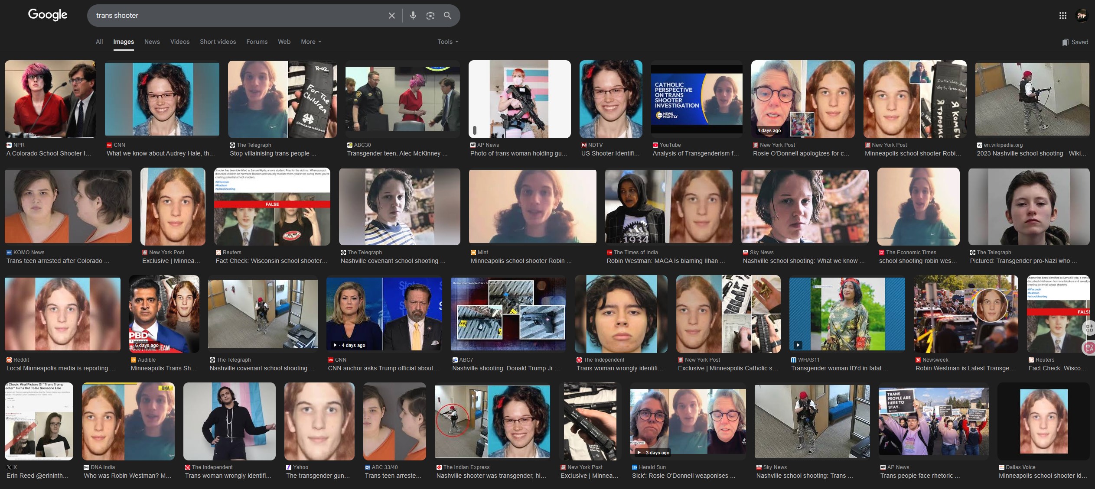Screen dimensions: 1095x489
Task: Switch to the News tab
Action: [x=152, y=42]
